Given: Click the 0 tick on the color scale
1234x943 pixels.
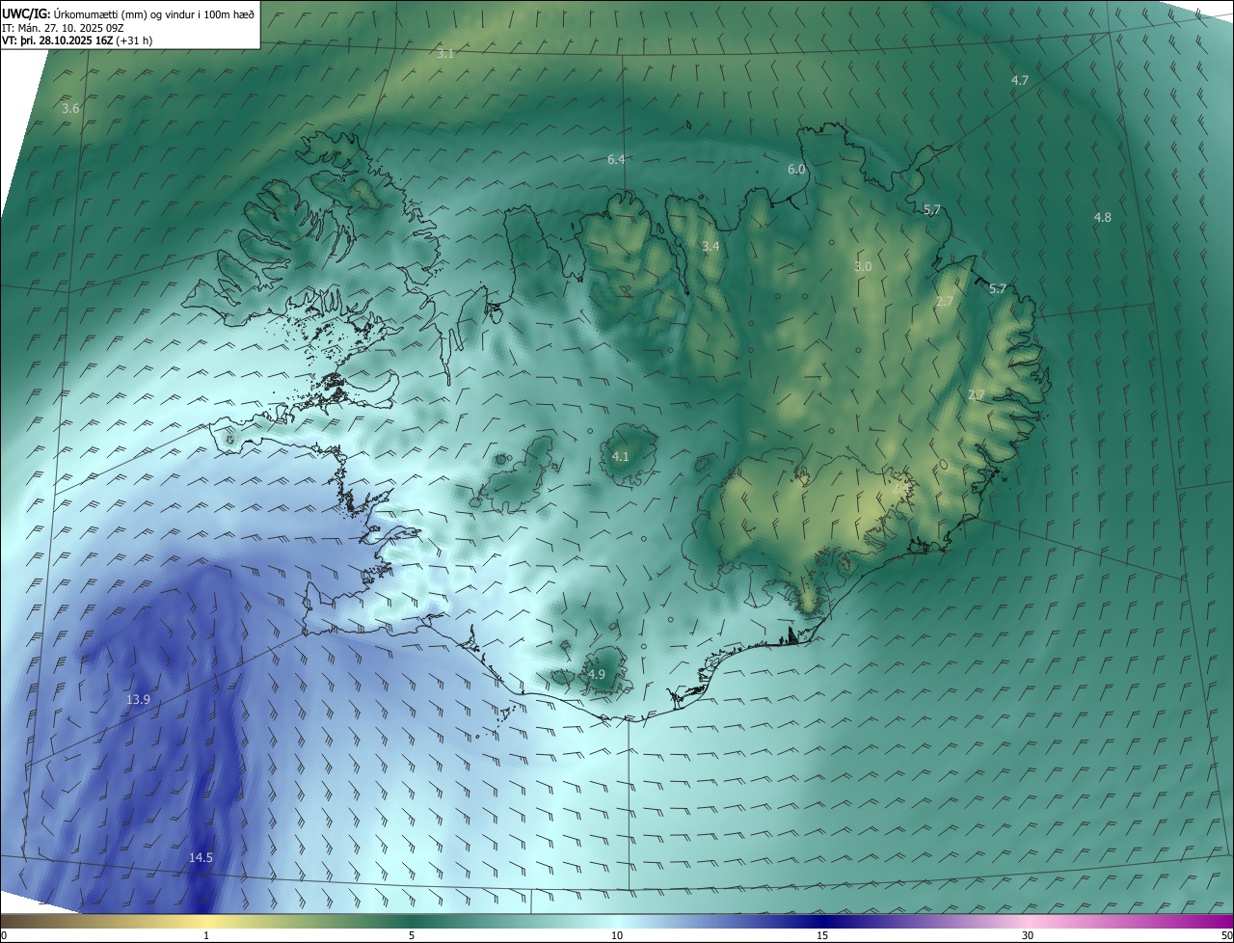Looking at the screenshot, I should click(x=4, y=936).
